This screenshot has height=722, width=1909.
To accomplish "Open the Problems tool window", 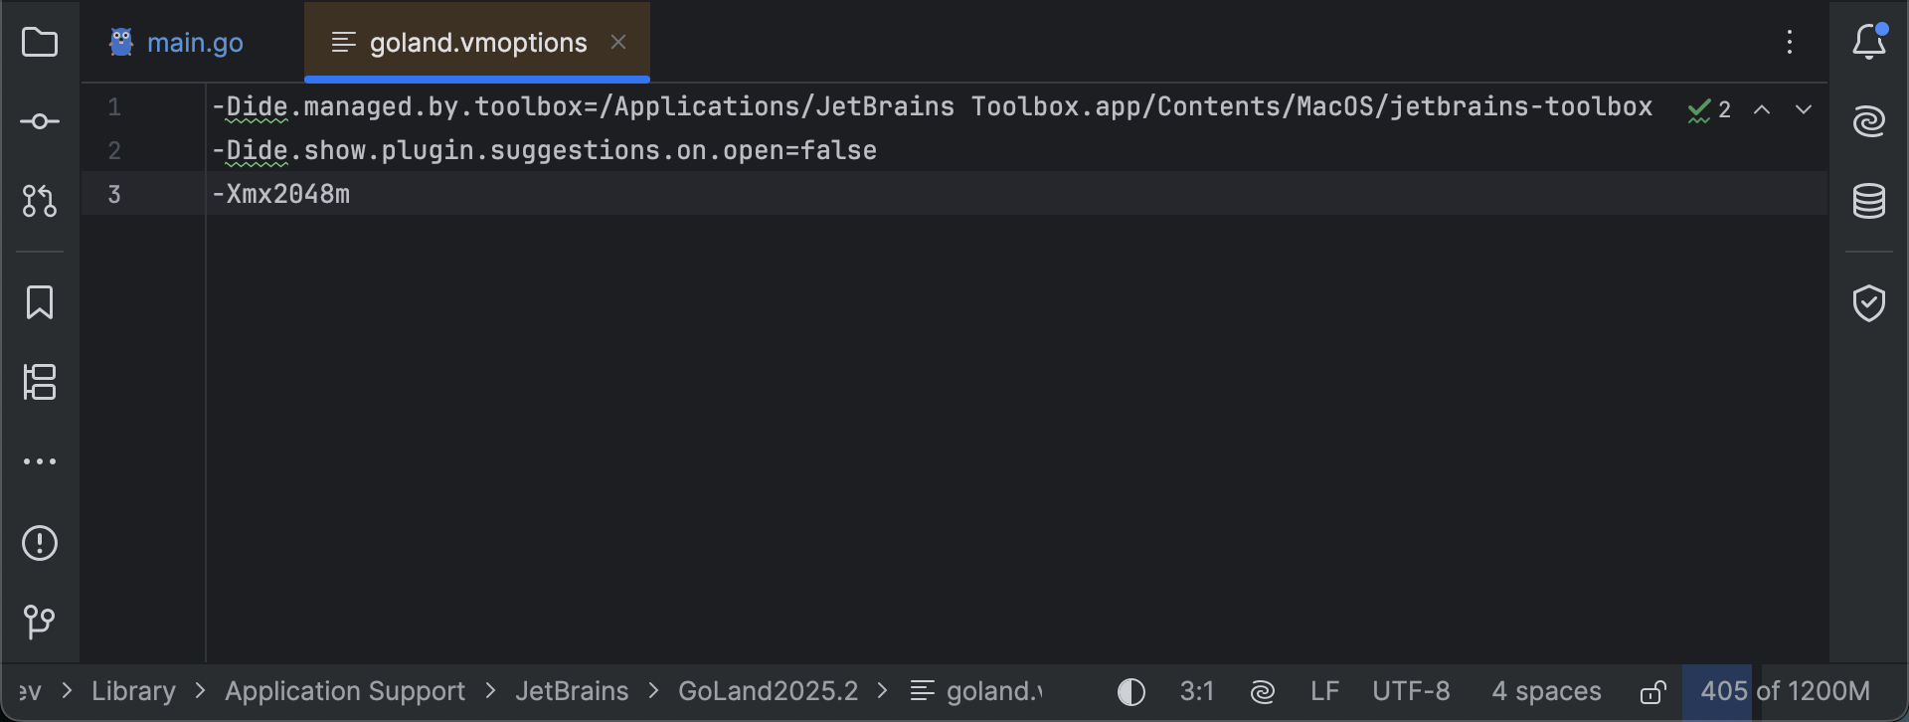I will coord(40,543).
